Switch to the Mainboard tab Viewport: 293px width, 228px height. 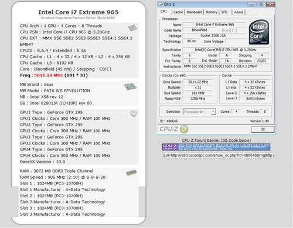point(194,12)
